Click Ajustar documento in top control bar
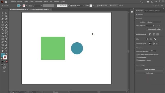Image resolution: width=165 pixels, height=93 pixels. (x=102, y=6)
